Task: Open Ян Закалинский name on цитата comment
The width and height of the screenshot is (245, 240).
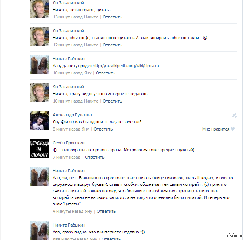Action: (x=68, y=3)
